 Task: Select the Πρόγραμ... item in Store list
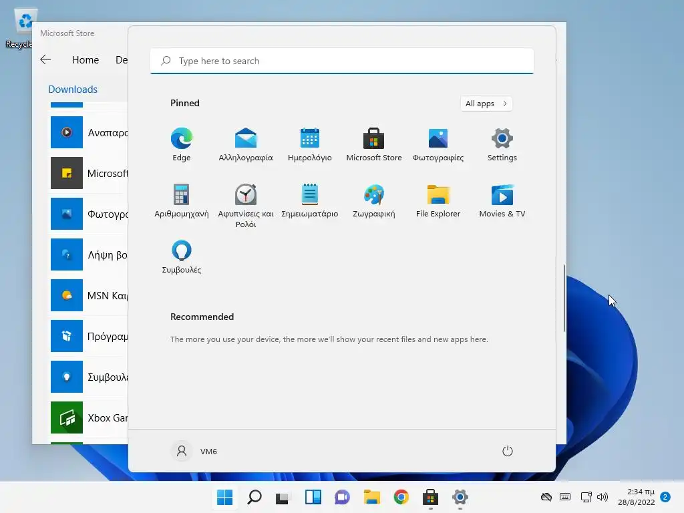point(90,336)
